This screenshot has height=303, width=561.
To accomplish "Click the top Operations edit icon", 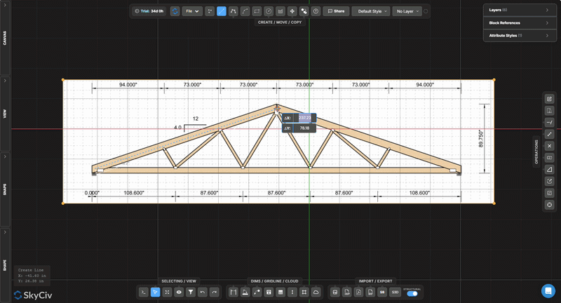I will 550,99.
